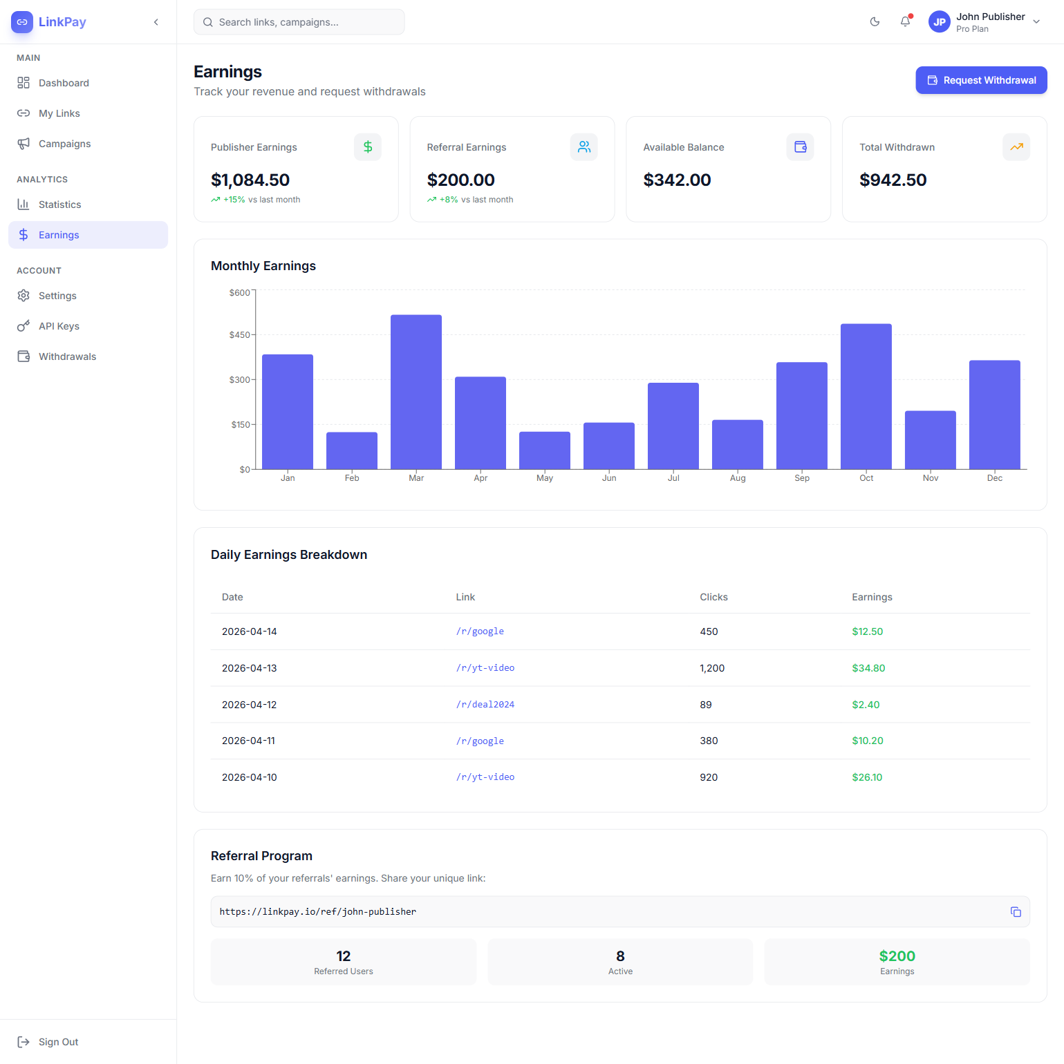1064x1064 pixels.
Task: Expand John Publisher account dropdown
Action: coord(1036,22)
